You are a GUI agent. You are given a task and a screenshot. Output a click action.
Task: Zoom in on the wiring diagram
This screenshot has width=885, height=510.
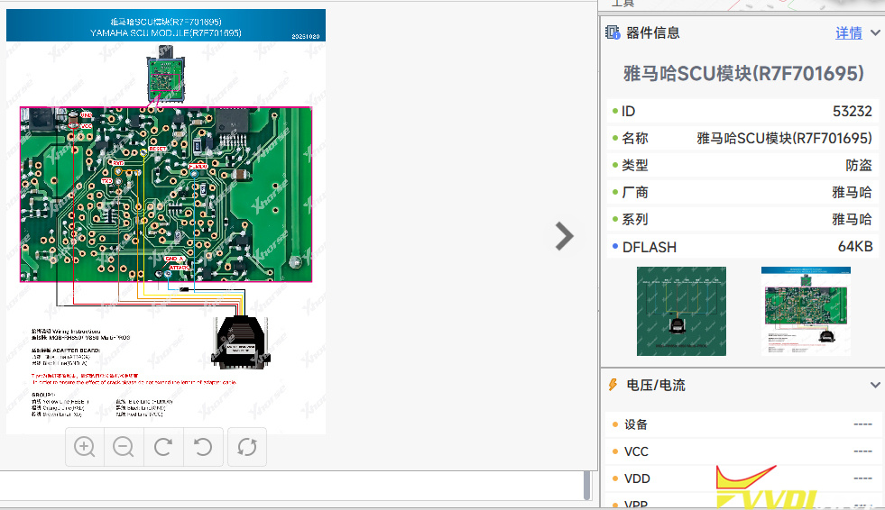pyautogui.click(x=85, y=447)
